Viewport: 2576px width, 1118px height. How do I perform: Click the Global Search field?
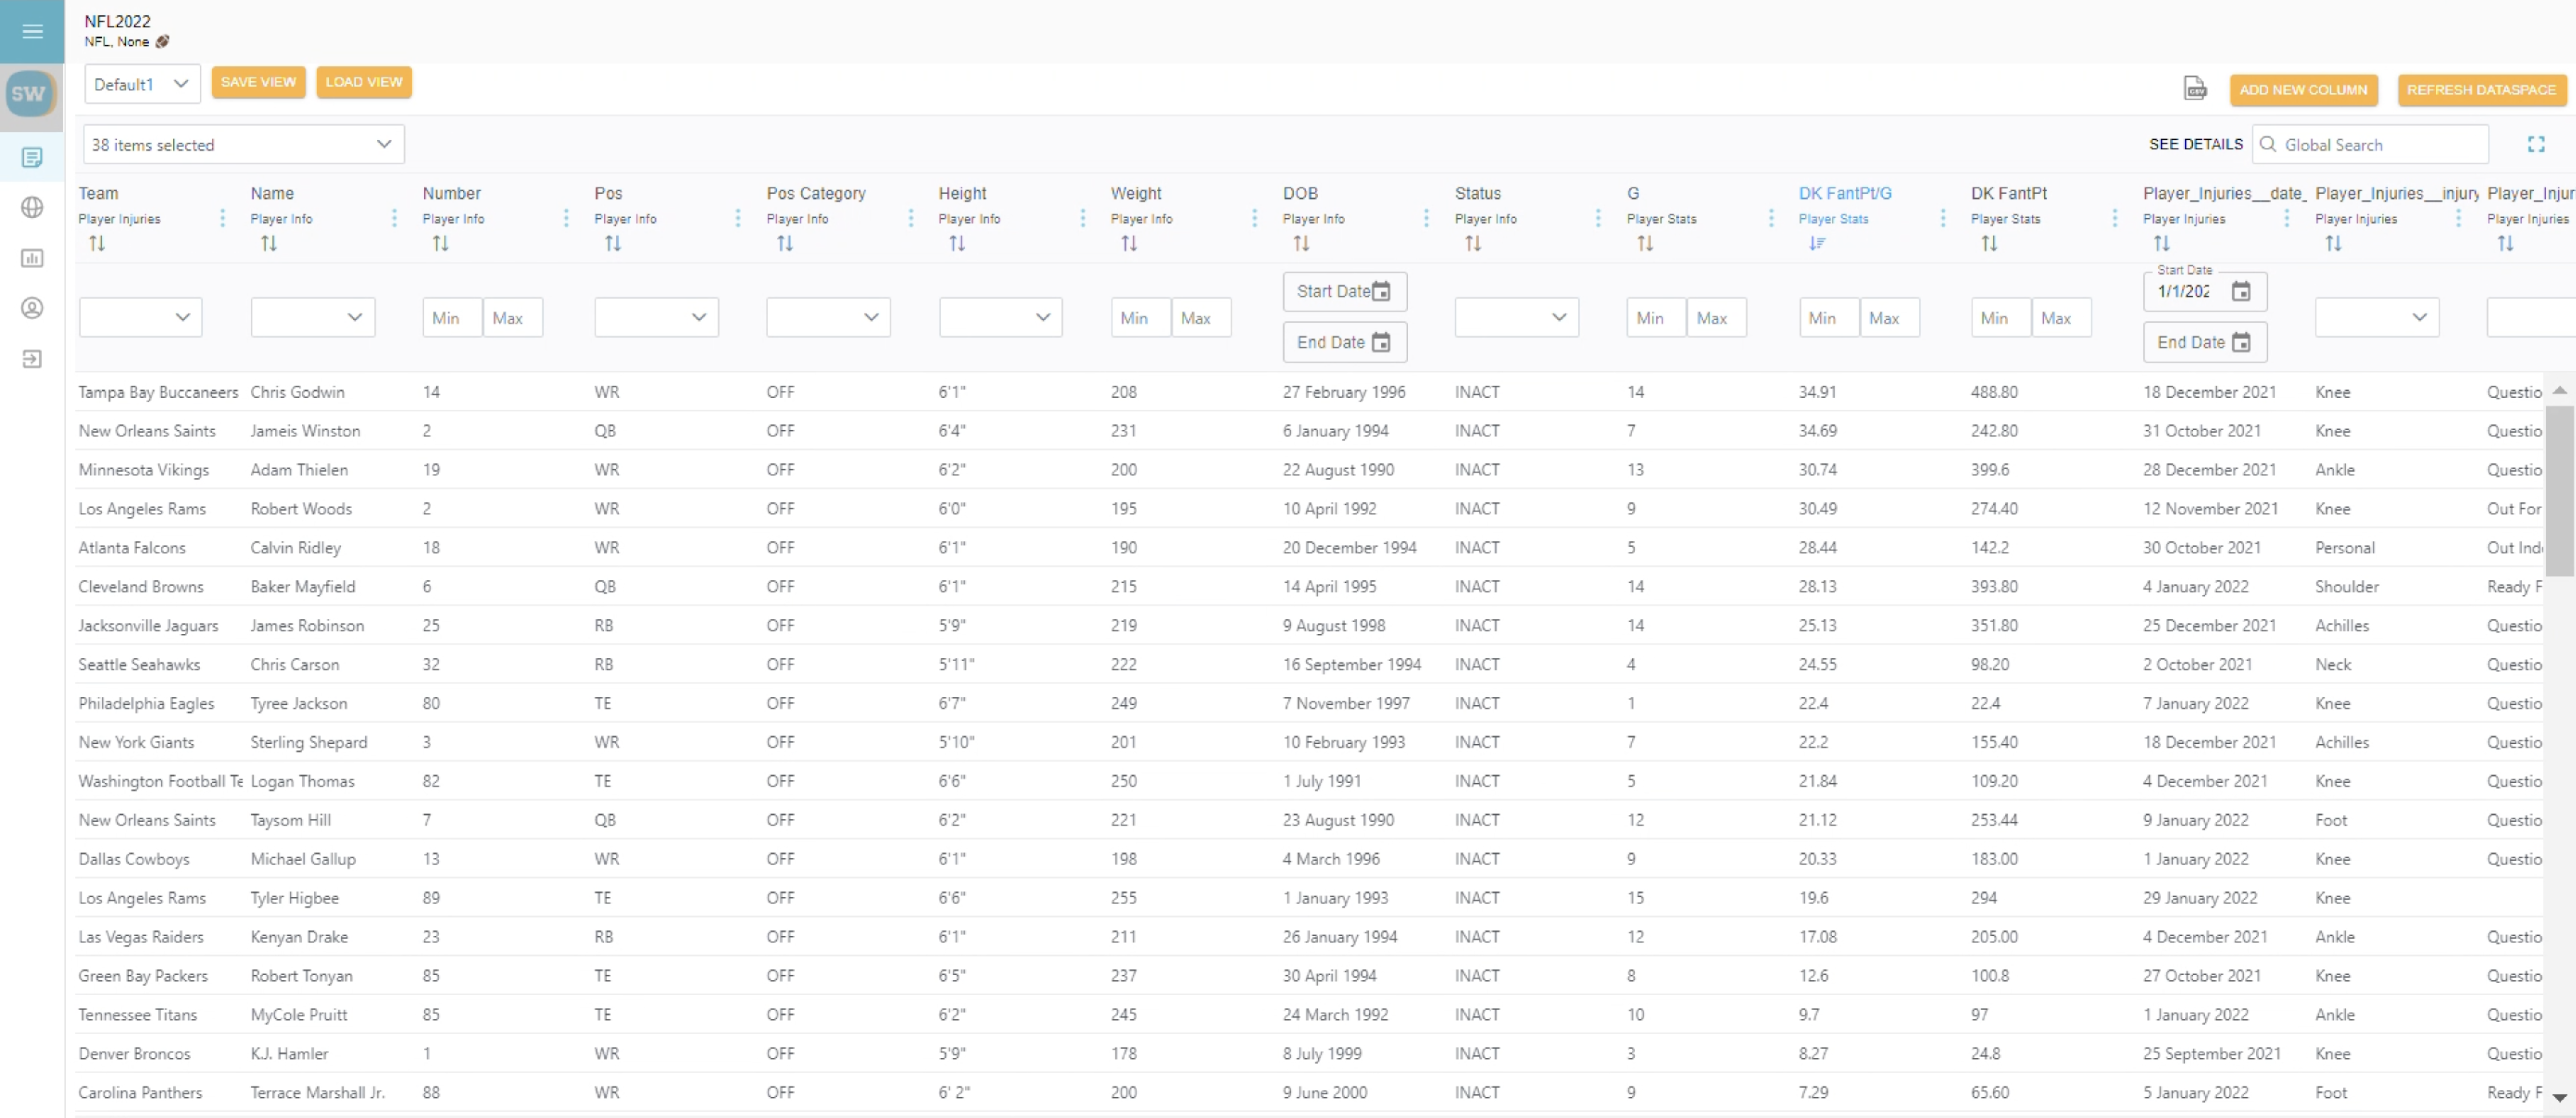2370,145
